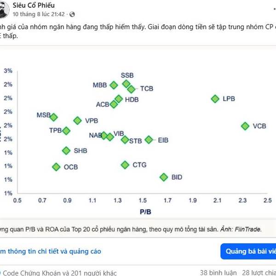276x276 pixels.
Task: Open the post timestamp 10 tháng 8
Action: [x=39, y=14]
